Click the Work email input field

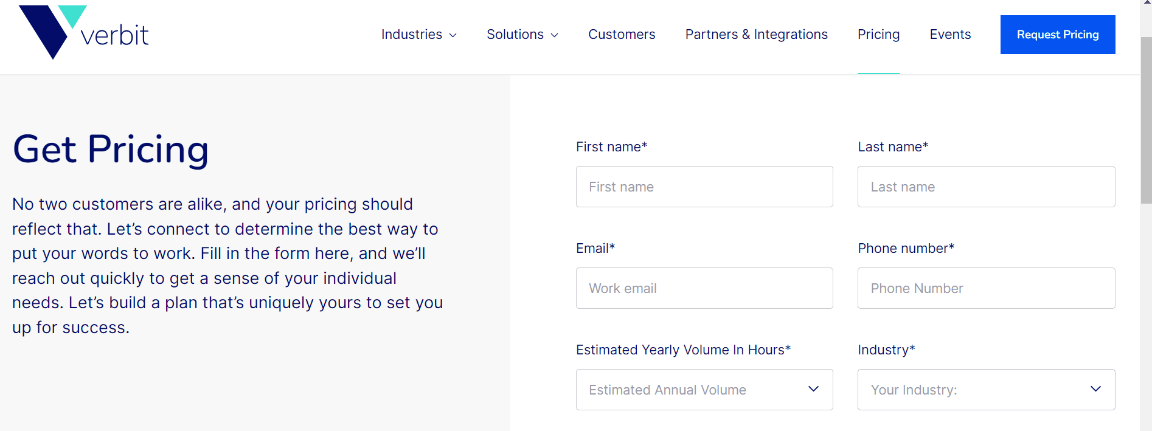[x=704, y=288]
